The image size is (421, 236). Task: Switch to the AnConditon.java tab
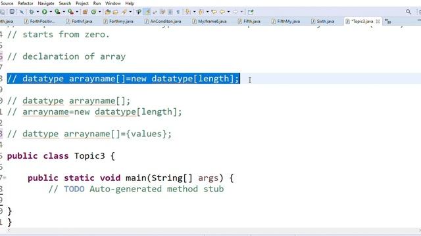(x=163, y=22)
